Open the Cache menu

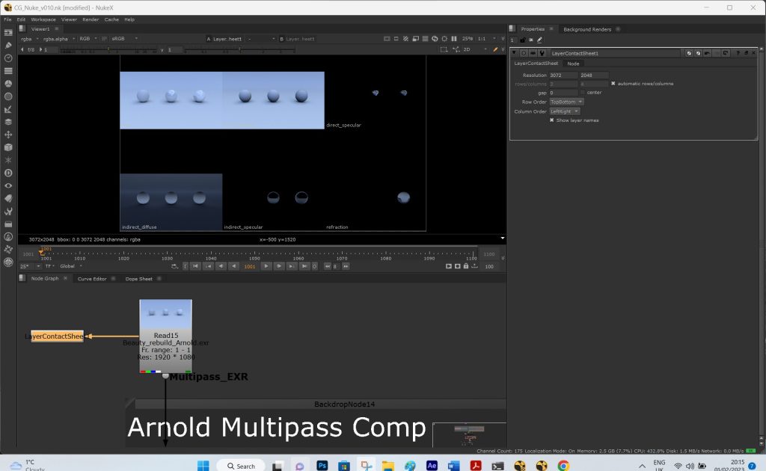[x=111, y=19]
